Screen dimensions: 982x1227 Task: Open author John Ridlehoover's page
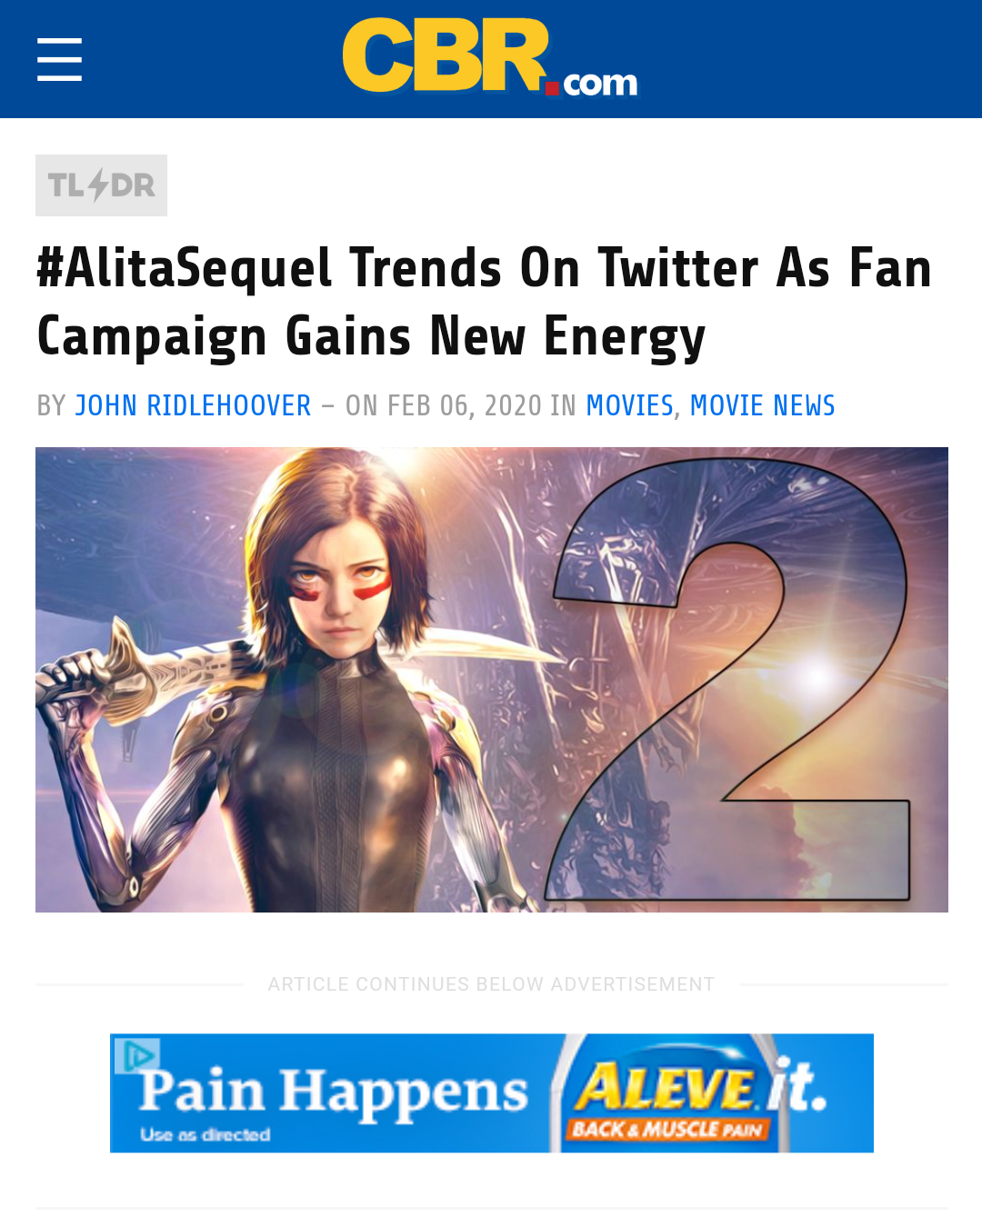click(x=193, y=405)
